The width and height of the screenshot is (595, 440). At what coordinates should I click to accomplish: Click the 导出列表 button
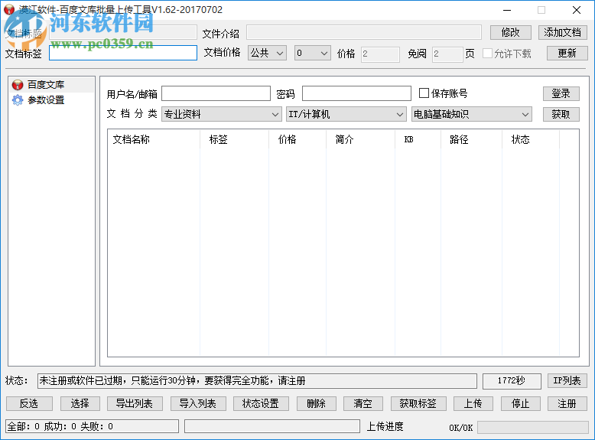(x=135, y=403)
